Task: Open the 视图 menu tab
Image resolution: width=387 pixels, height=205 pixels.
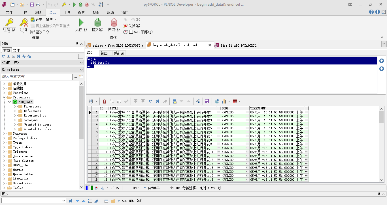Action: tap(96, 12)
